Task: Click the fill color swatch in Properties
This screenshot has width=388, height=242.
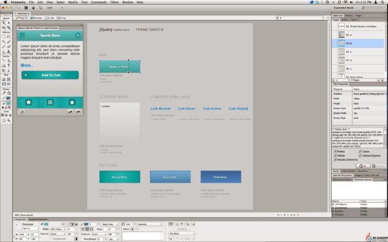Action: pos(46,224)
